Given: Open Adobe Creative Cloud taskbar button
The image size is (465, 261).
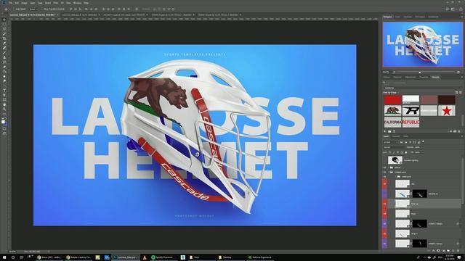Looking at the screenshot, I should 79,257.
